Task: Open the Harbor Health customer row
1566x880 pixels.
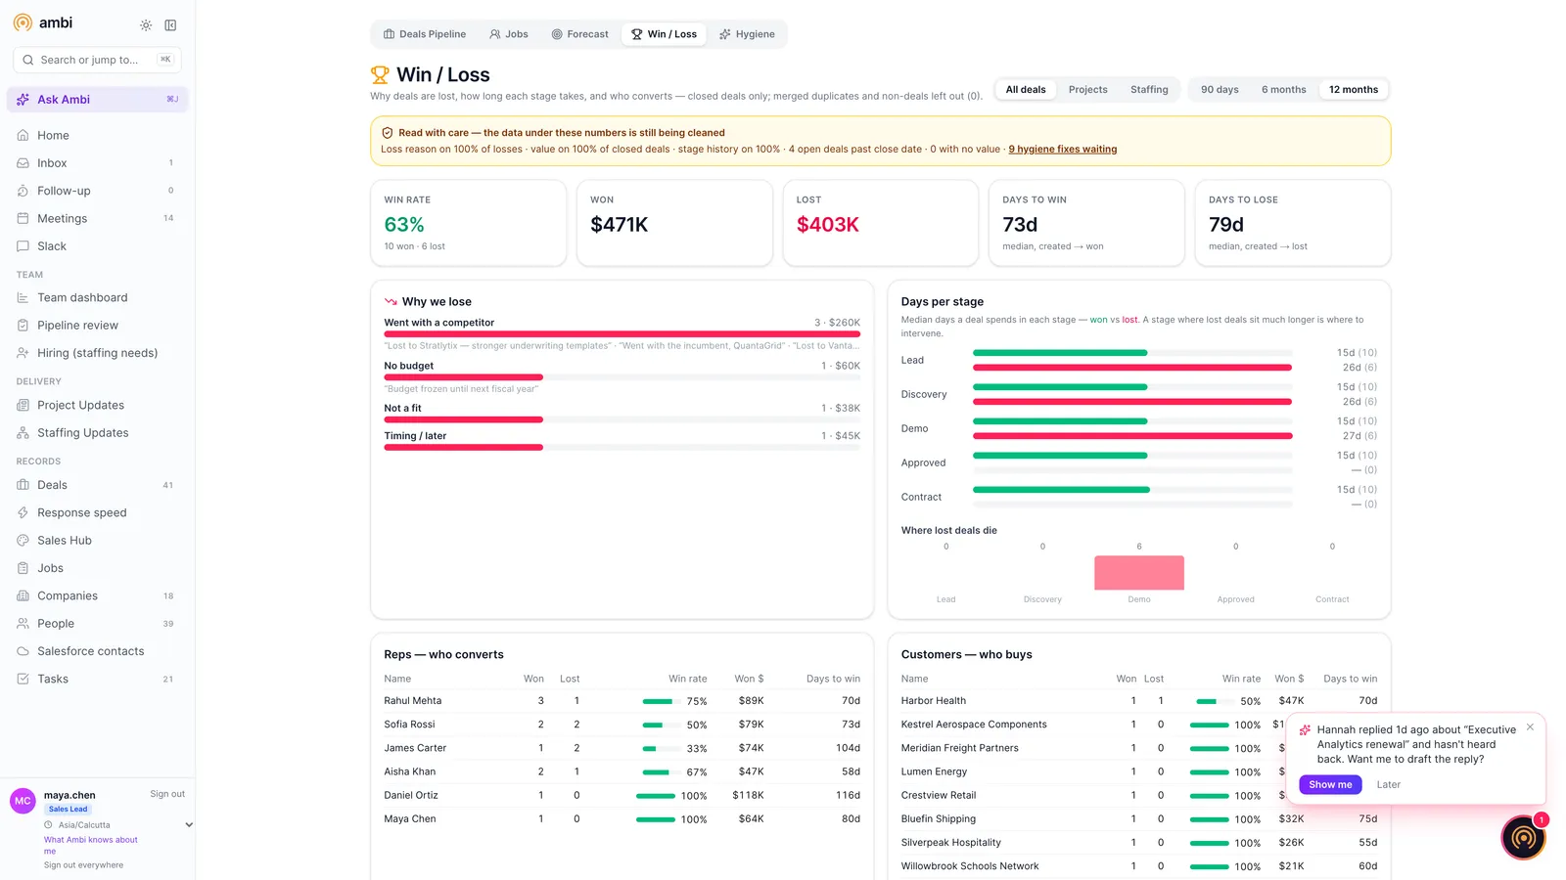Action: coord(1138,701)
